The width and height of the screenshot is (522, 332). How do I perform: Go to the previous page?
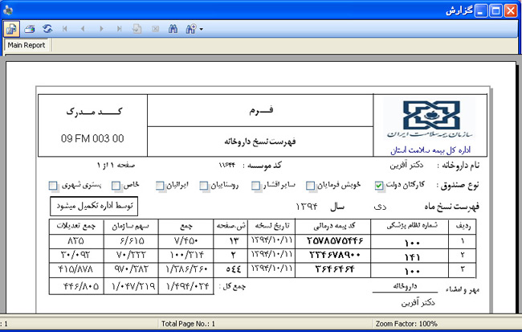pyautogui.click(x=83, y=29)
